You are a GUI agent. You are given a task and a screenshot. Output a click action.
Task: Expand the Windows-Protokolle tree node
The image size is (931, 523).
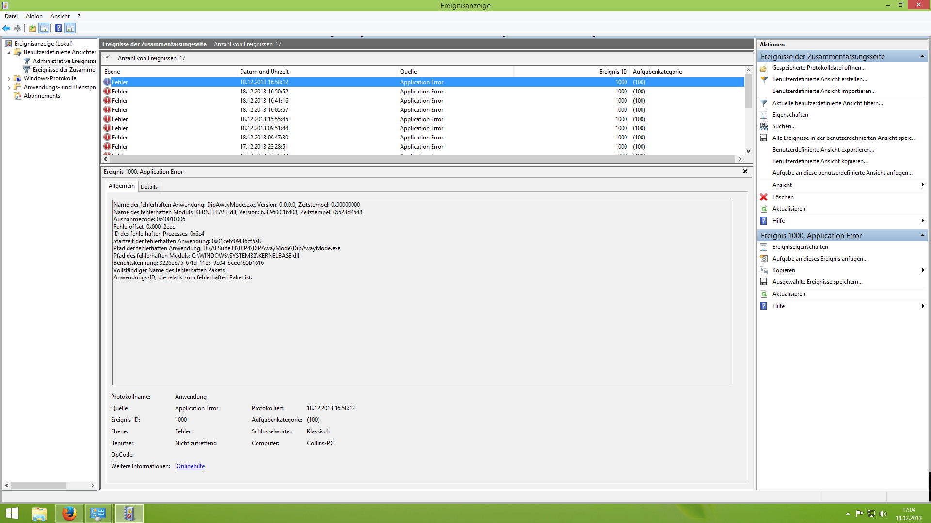[9, 79]
